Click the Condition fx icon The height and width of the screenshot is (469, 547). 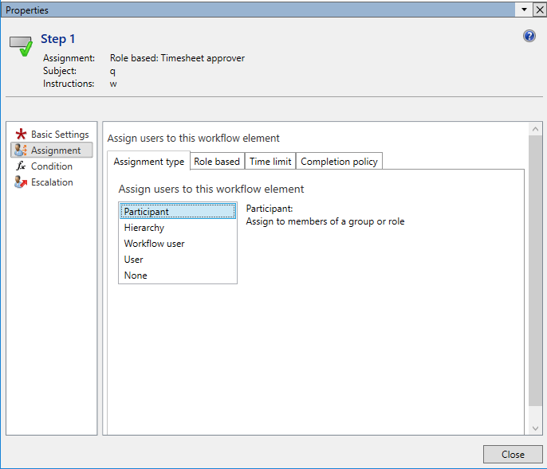pos(22,166)
